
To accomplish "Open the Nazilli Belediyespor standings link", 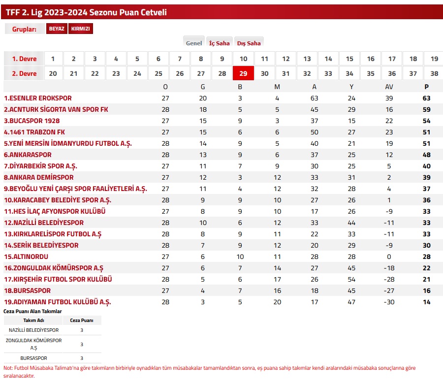I will coord(44,223).
